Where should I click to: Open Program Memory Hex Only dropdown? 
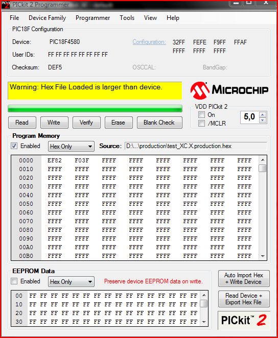coord(71,147)
